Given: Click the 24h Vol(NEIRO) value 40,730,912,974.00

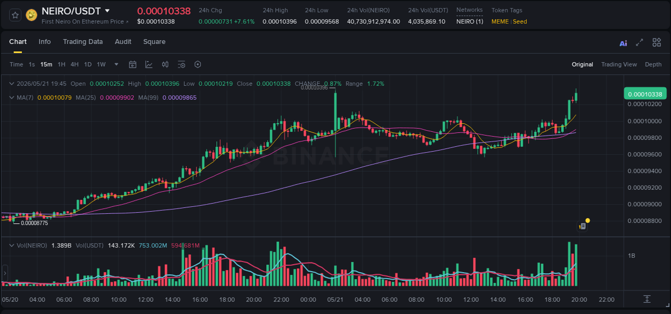Looking at the screenshot, I should tap(374, 21).
